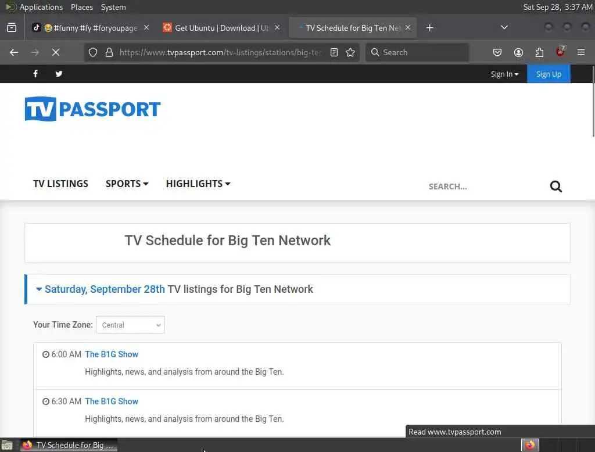Screen dimensions: 595x452
Task: Go back to previous page
Action: 14,52
